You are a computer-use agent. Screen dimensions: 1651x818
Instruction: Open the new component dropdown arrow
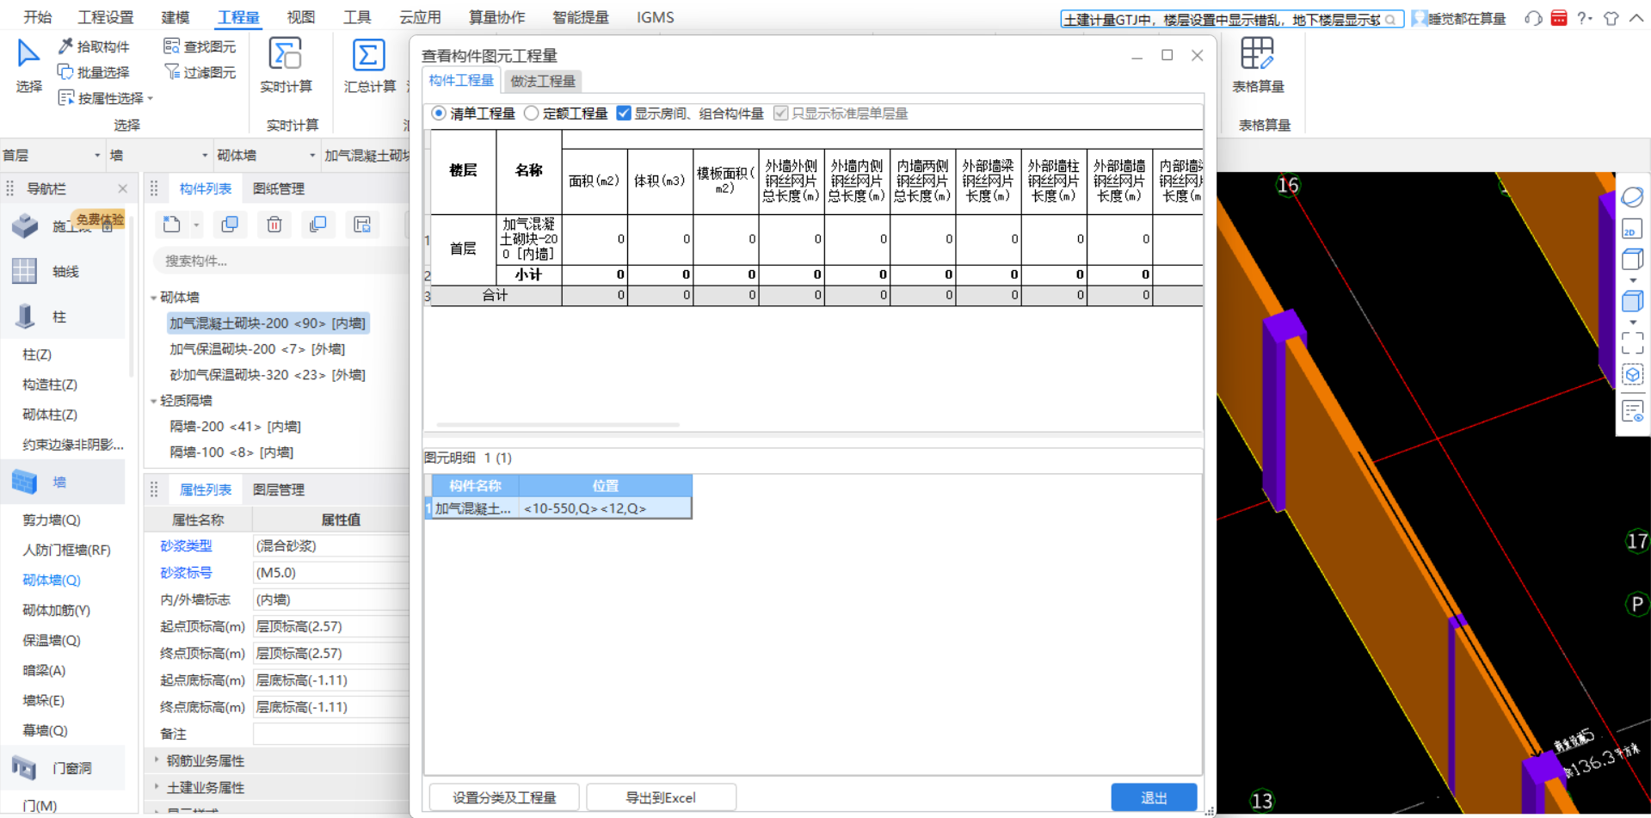pos(196,225)
